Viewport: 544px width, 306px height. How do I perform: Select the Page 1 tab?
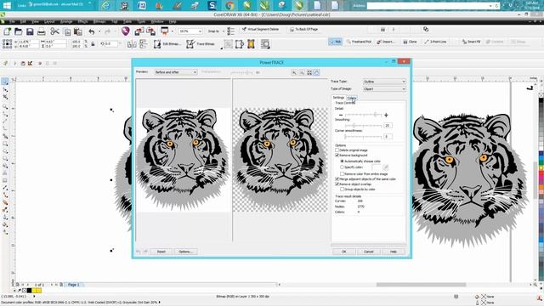pos(73,285)
